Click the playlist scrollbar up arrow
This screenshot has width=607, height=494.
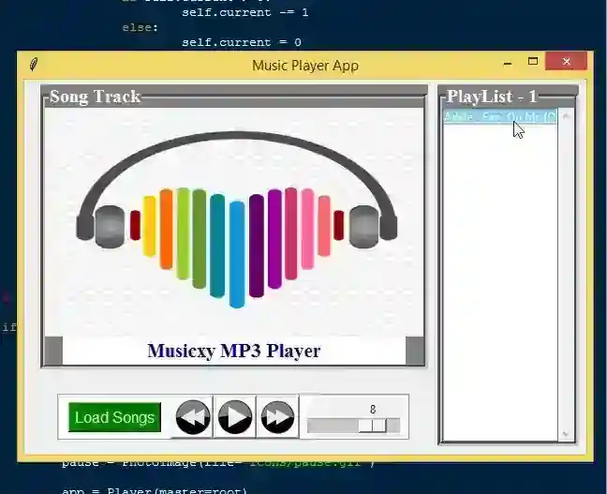[566, 116]
